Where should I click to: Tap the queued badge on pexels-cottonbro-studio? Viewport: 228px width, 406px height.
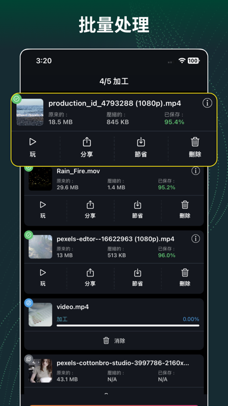28,359
